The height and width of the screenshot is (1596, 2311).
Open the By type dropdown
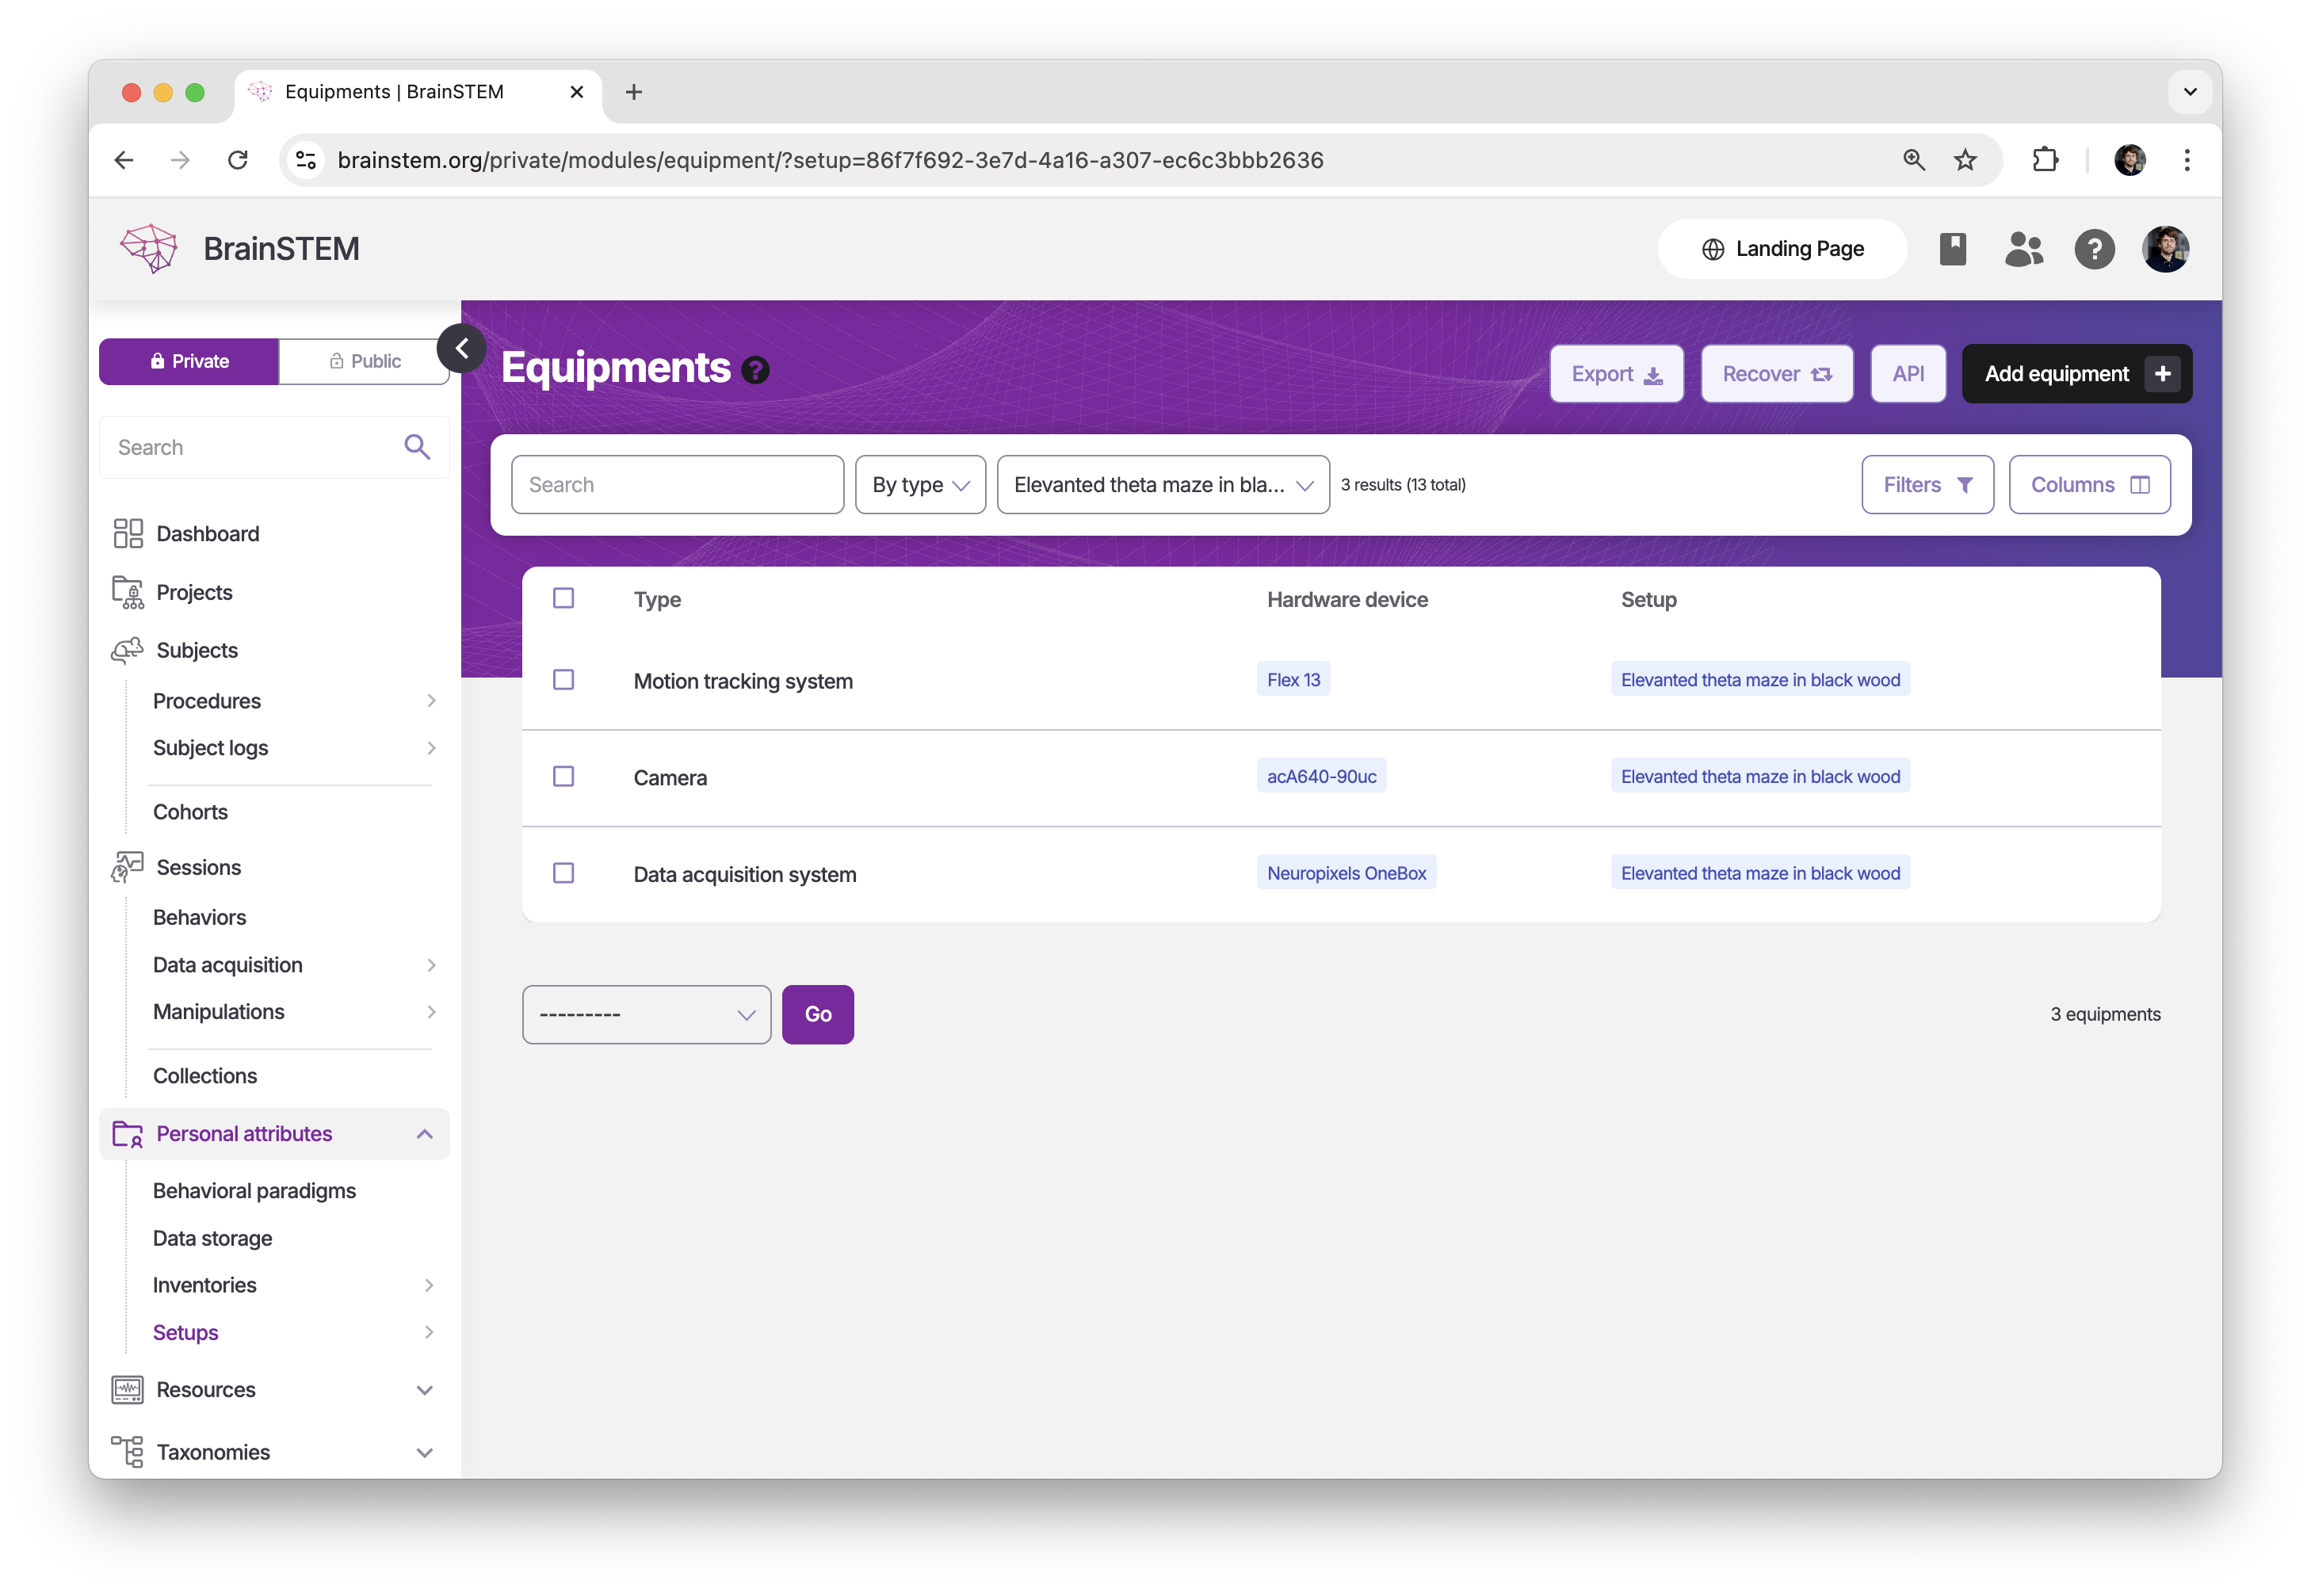coord(920,485)
